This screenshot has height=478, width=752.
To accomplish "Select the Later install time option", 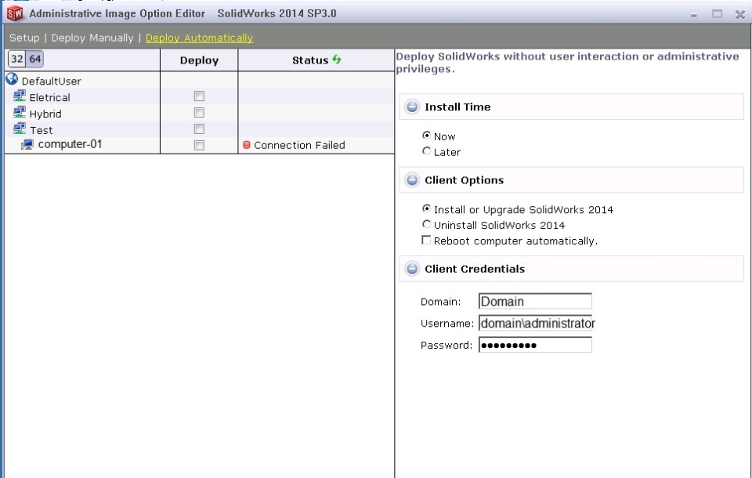I will point(426,151).
